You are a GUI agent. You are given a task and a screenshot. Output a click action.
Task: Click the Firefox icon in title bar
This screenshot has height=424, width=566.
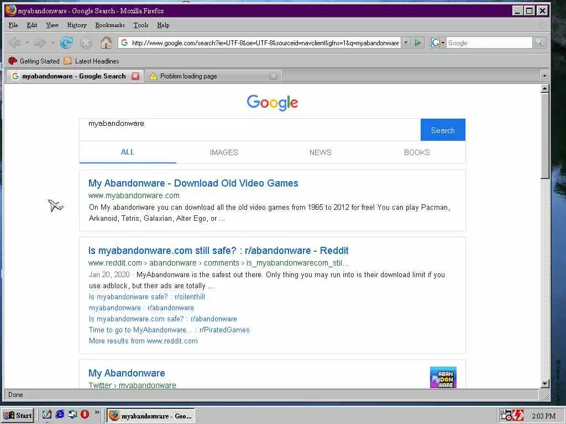(x=11, y=10)
